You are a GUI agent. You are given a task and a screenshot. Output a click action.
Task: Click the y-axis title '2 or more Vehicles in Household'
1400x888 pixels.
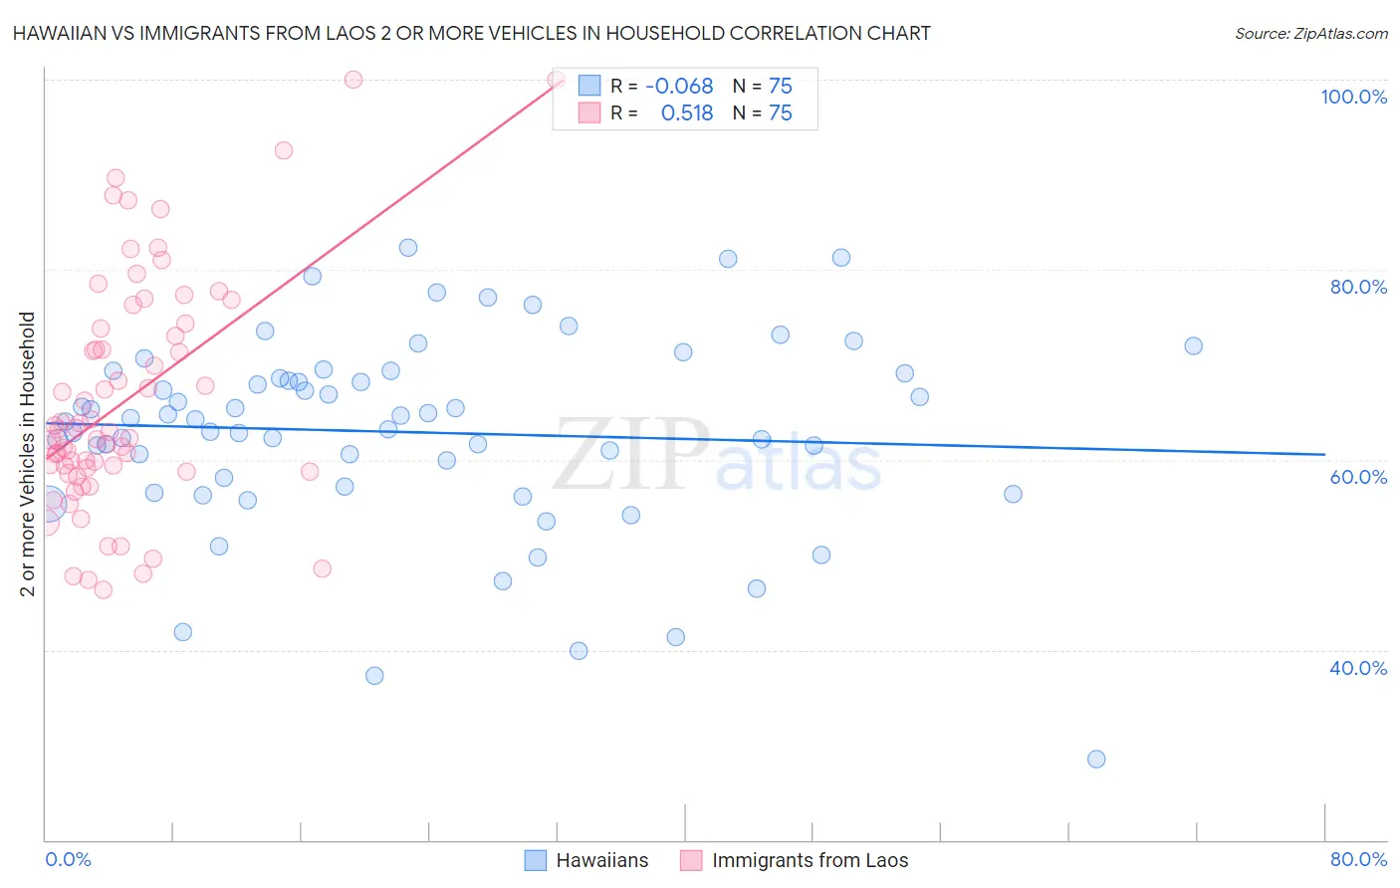click(28, 454)
